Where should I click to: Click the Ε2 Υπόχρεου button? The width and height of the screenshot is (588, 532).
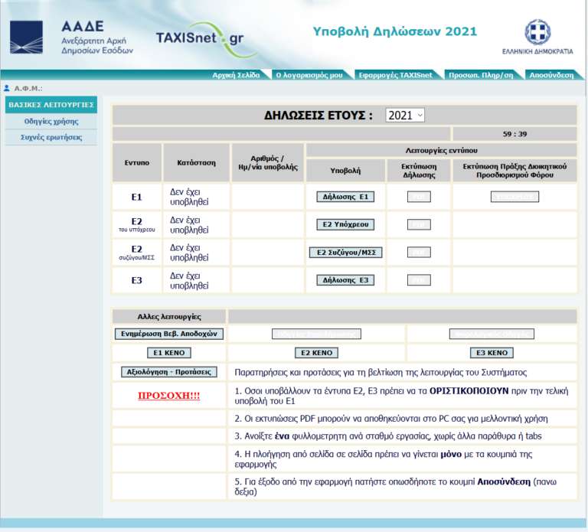point(345,224)
